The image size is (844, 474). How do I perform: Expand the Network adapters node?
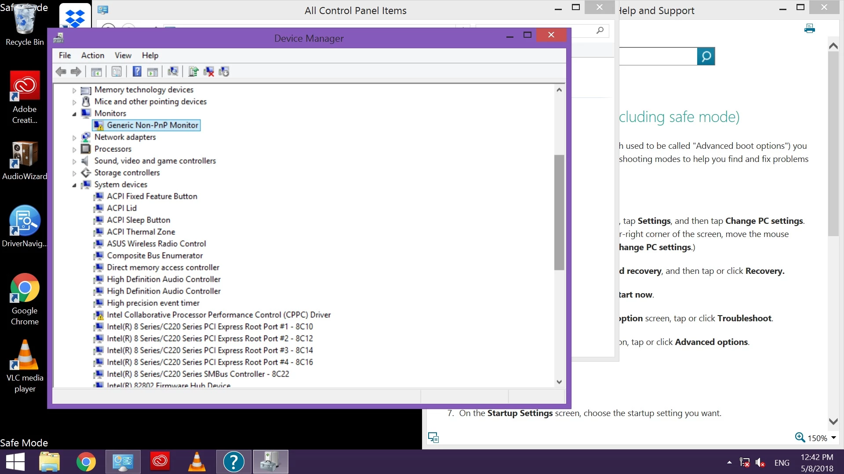coord(74,137)
